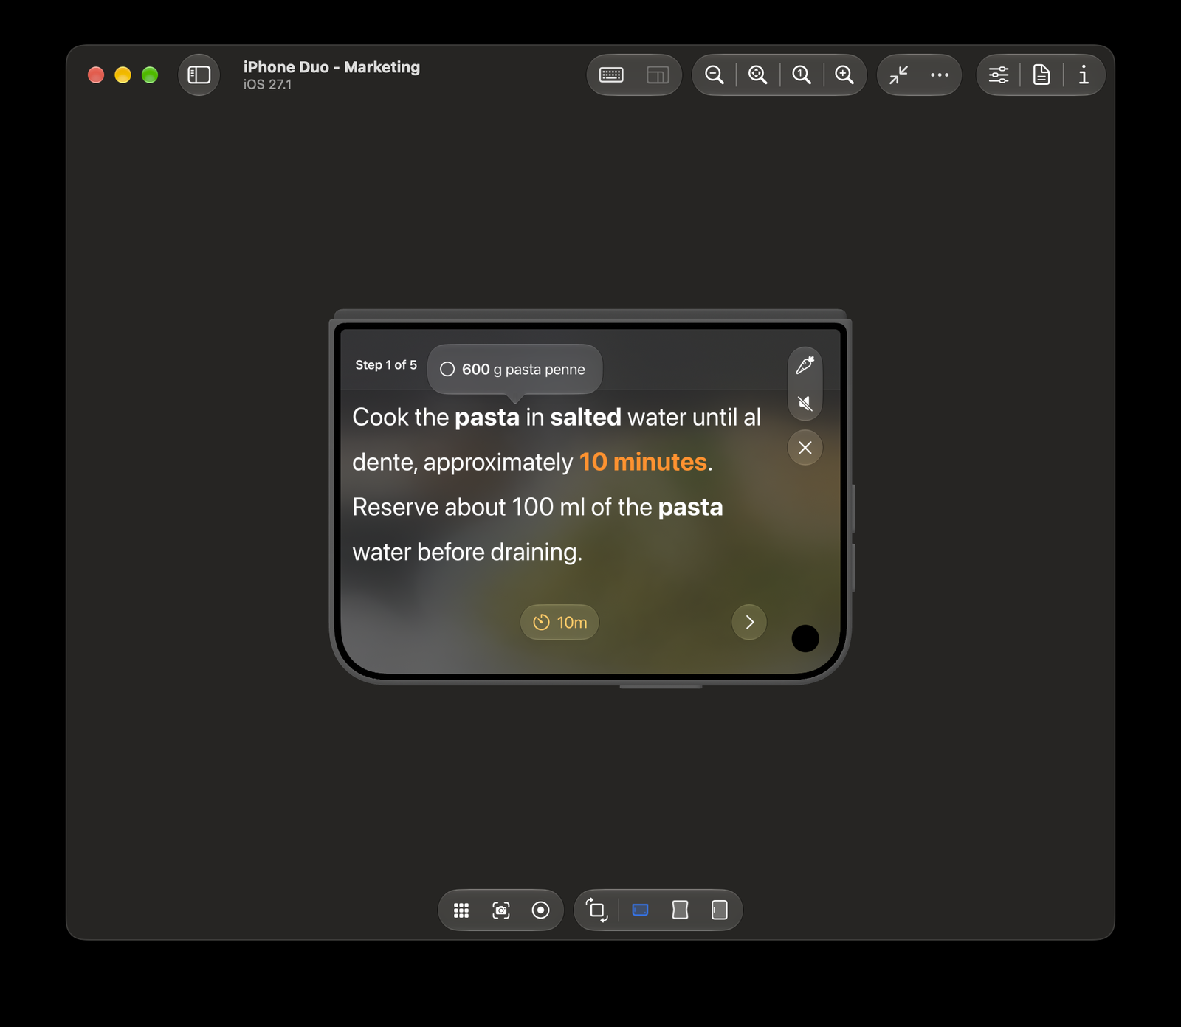
Task: Check off 600 g pasta penne ingredient
Action: click(447, 369)
